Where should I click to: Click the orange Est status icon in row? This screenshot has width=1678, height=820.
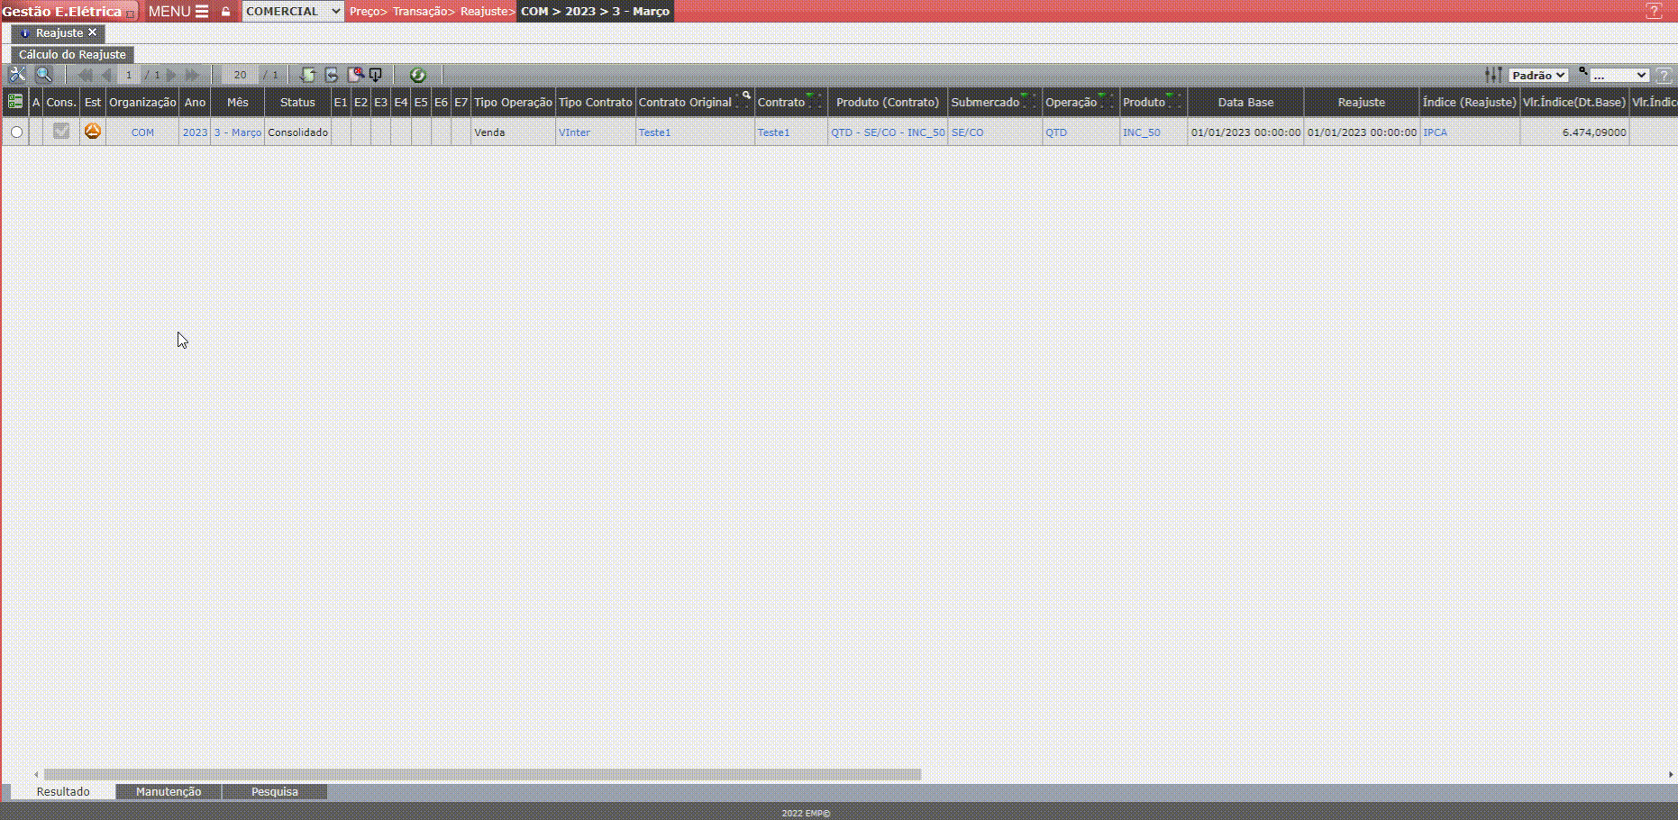tap(92, 132)
